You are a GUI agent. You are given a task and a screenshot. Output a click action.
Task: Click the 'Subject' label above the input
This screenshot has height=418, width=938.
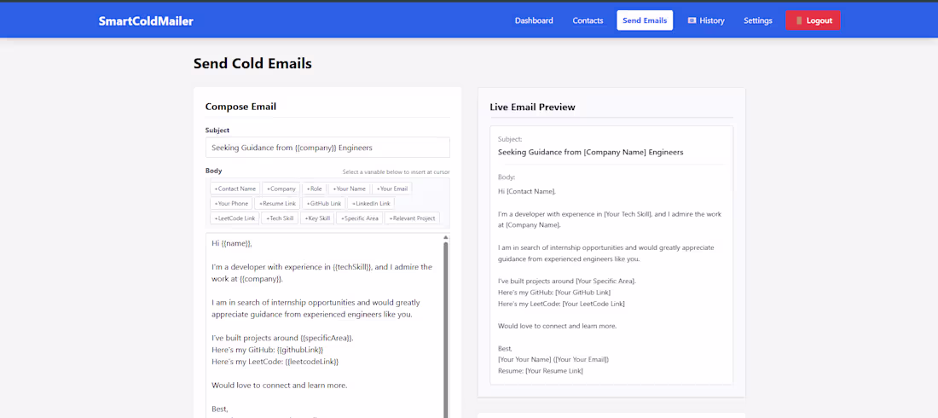pyautogui.click(x=217, y=130)
